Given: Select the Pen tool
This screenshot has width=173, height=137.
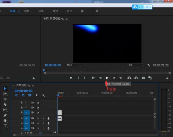Looking at the screenshot, I should coord(5,115).
